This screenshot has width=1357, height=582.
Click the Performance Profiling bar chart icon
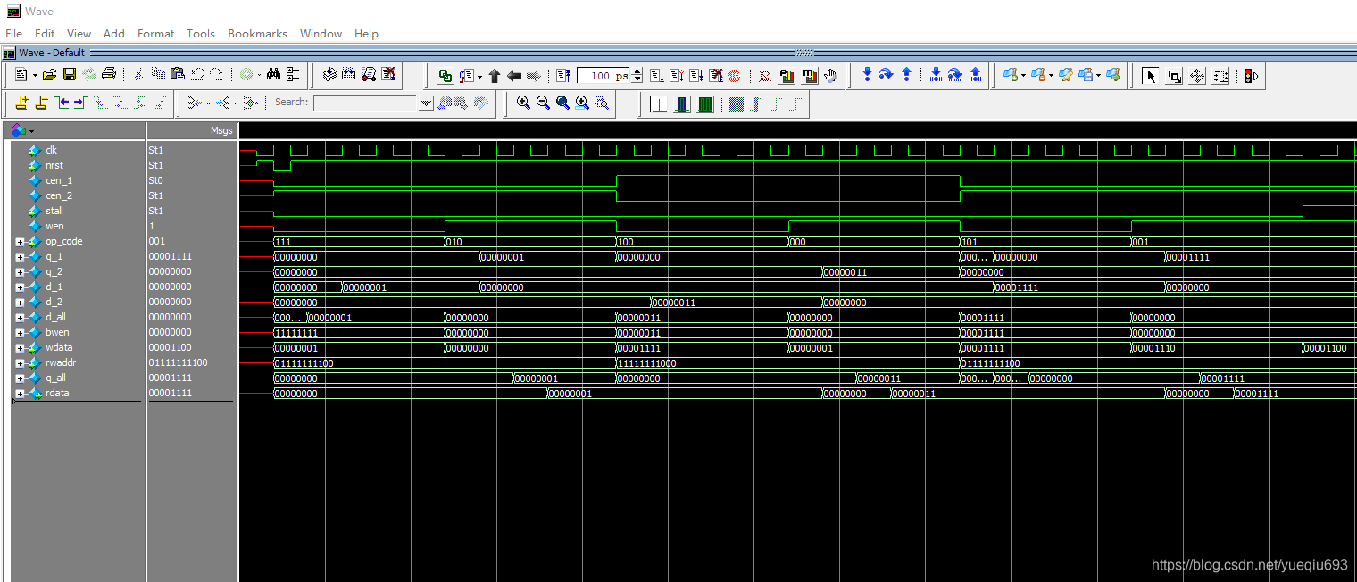pyautogui.click(x=787, y=76)
